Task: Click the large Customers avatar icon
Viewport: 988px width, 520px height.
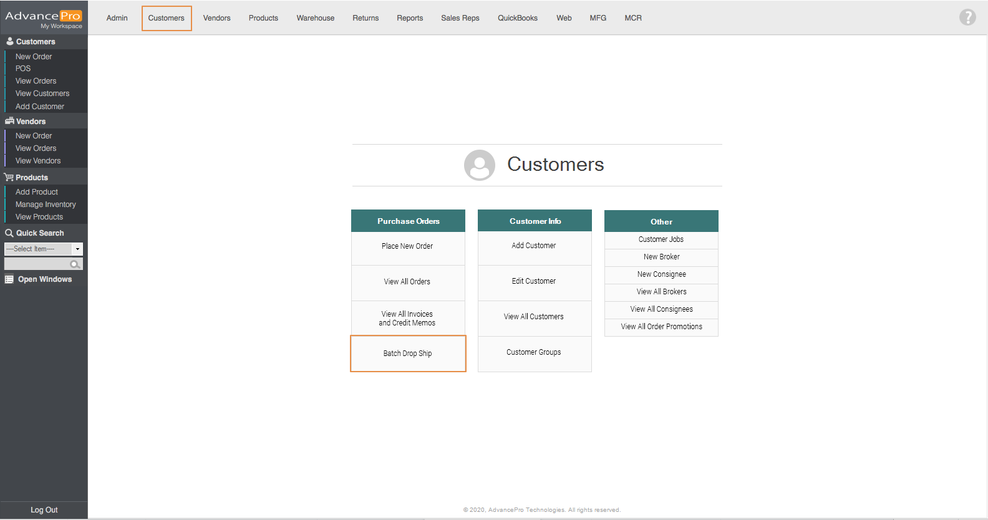Action: tap(479, 165)
